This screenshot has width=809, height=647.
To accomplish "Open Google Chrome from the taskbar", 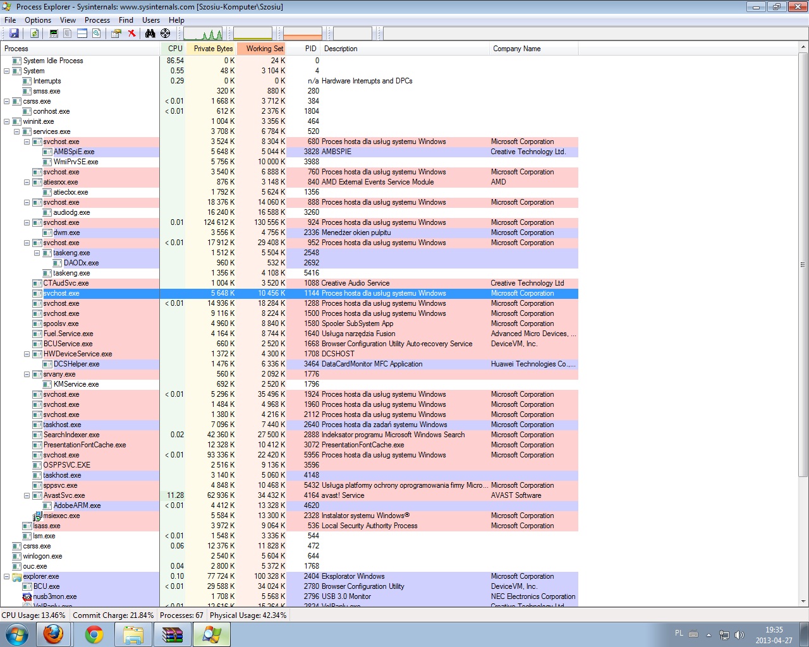I will 94,634.
